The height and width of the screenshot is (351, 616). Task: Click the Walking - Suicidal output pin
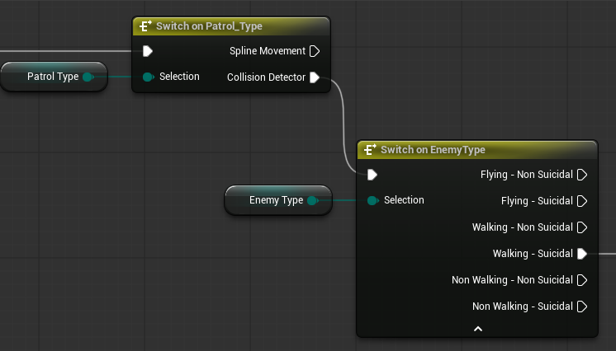[582, 254]
